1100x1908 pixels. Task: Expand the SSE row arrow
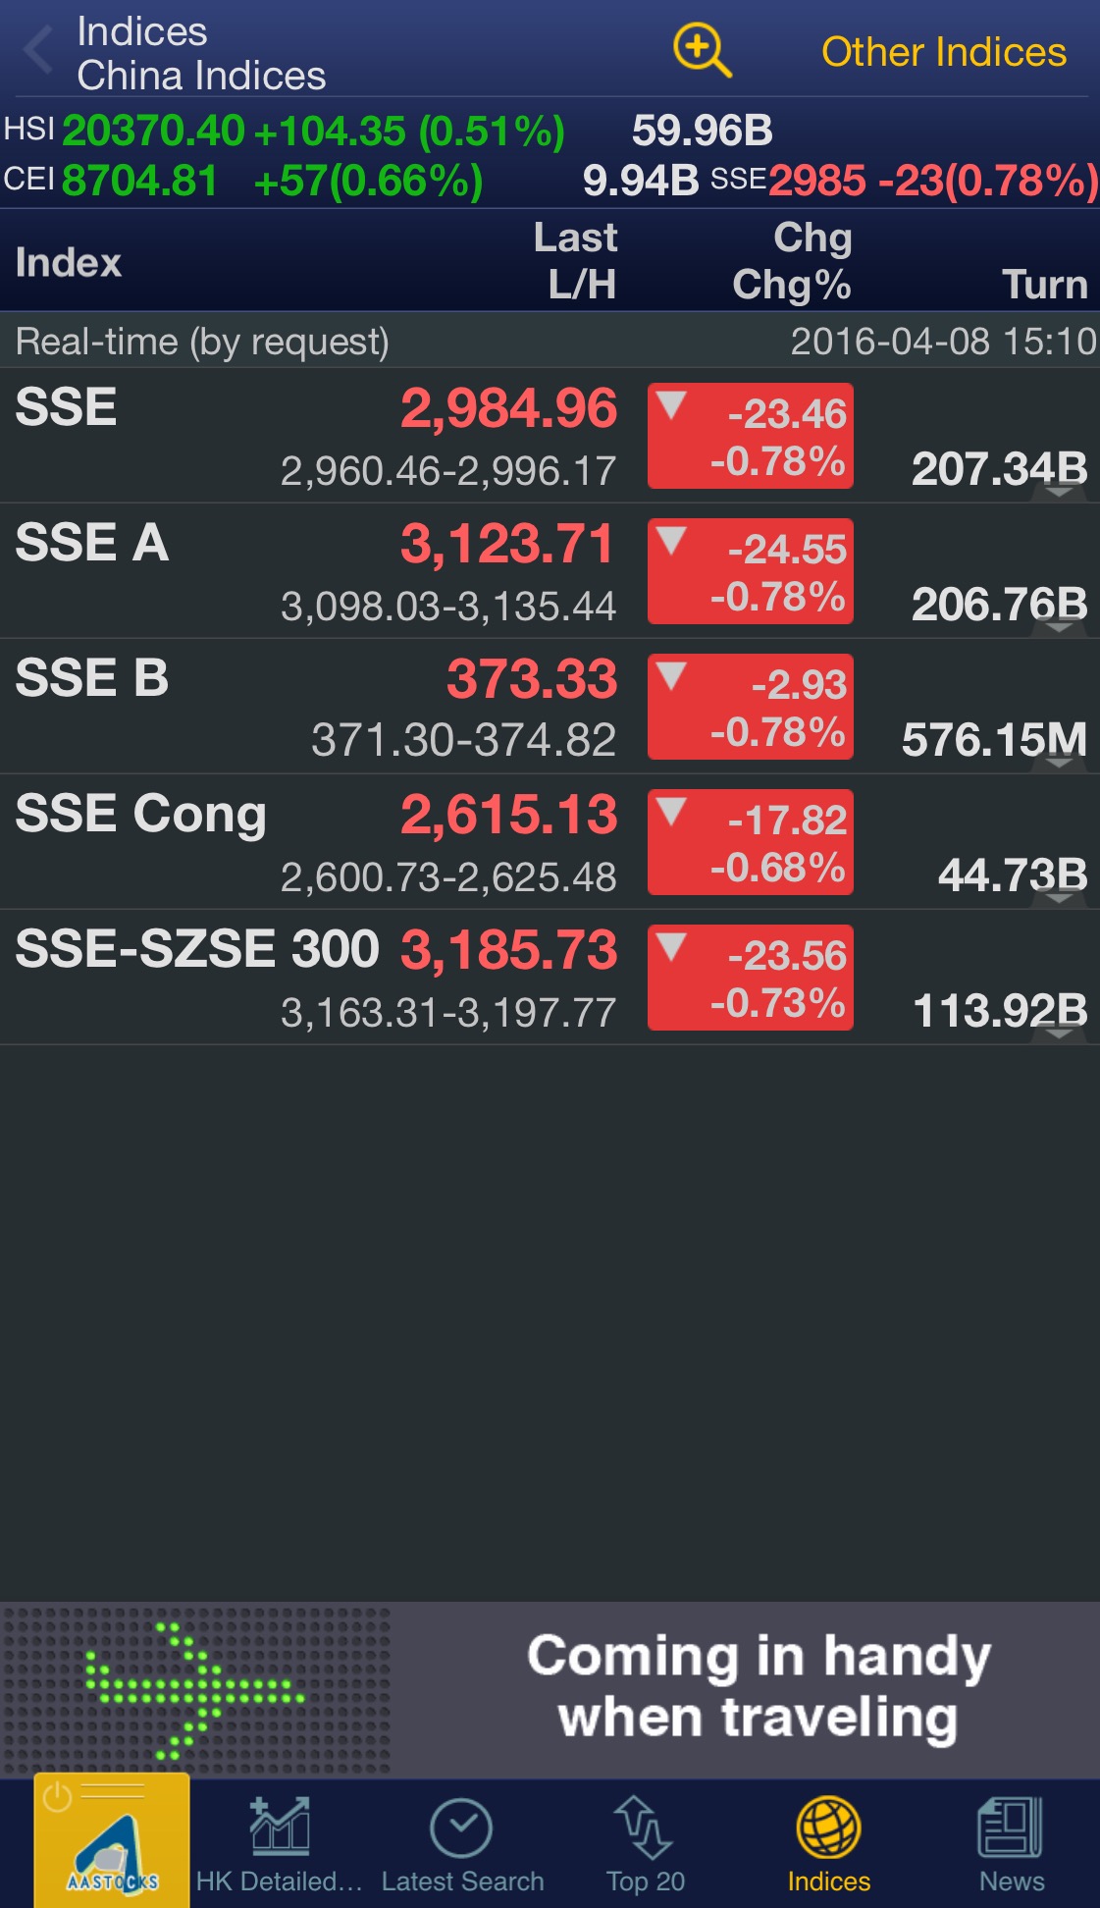tap(1059, 491)
